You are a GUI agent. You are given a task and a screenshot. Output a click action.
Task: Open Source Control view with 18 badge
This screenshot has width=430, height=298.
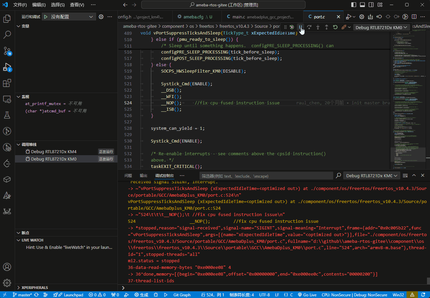click(7, 51)
